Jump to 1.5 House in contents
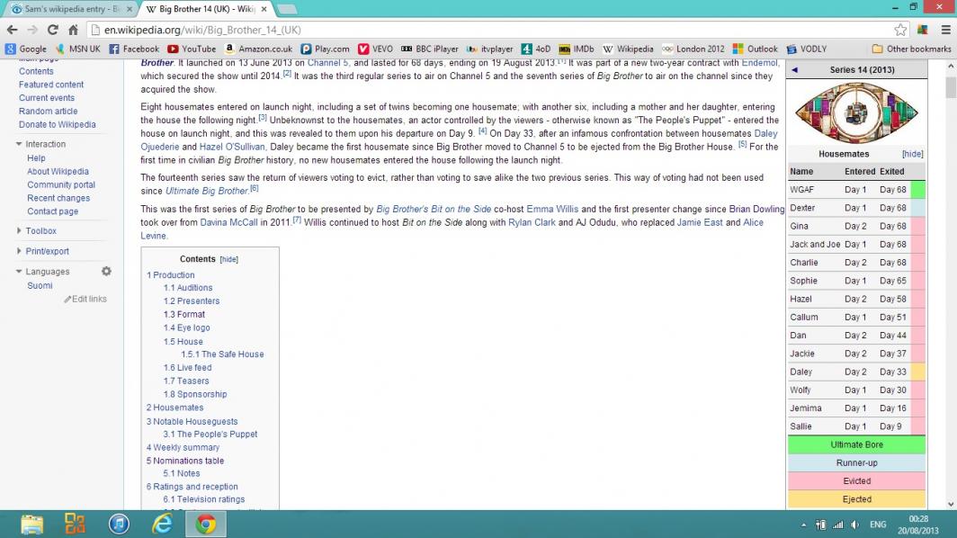 click(x=183, y=341)
